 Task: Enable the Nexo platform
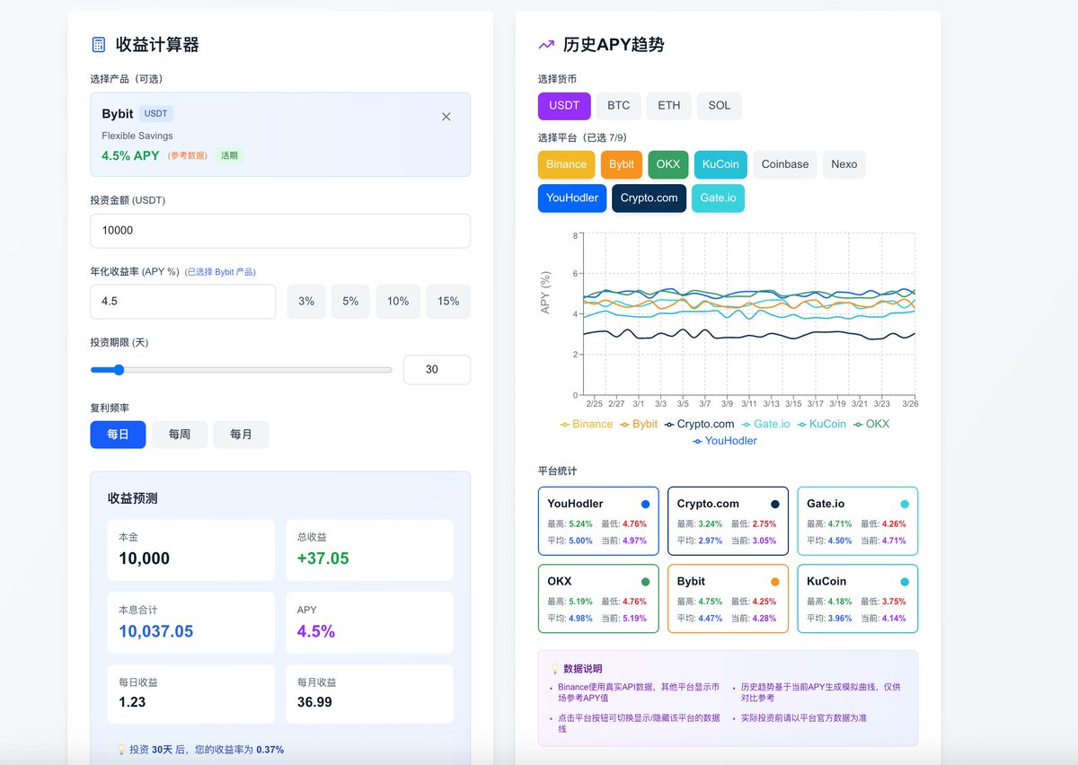[844, 164]
